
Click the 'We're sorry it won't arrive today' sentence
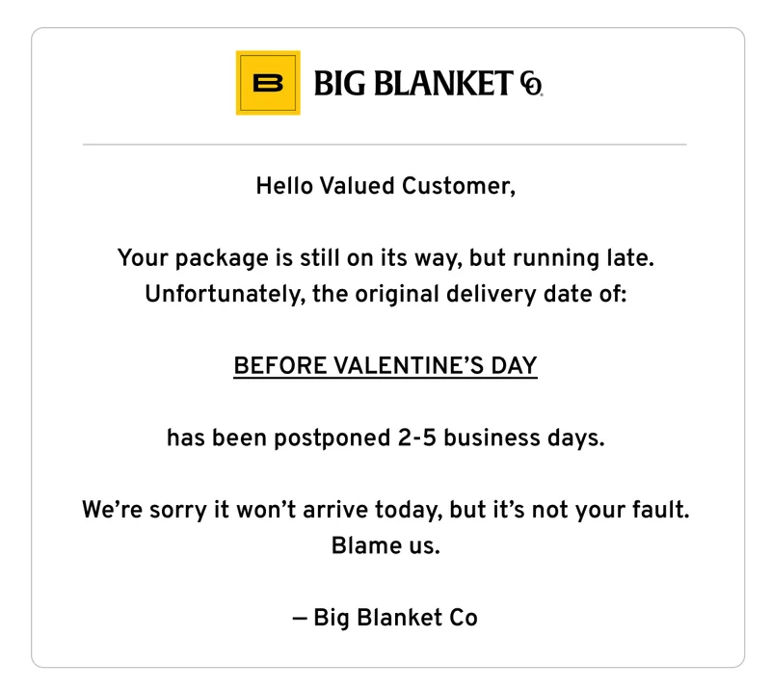385,510
